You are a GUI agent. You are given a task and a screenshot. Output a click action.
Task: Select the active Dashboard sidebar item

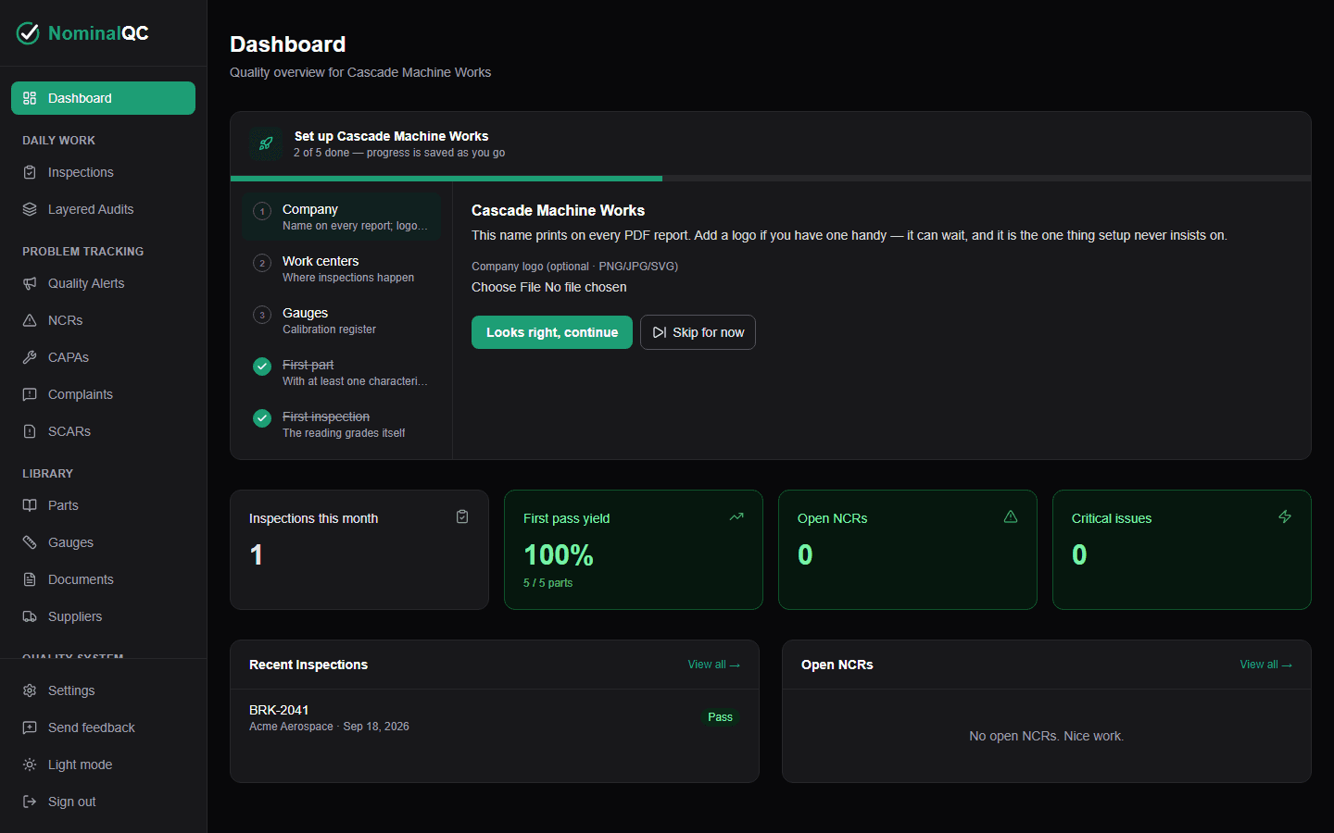(x=103, y=98)
